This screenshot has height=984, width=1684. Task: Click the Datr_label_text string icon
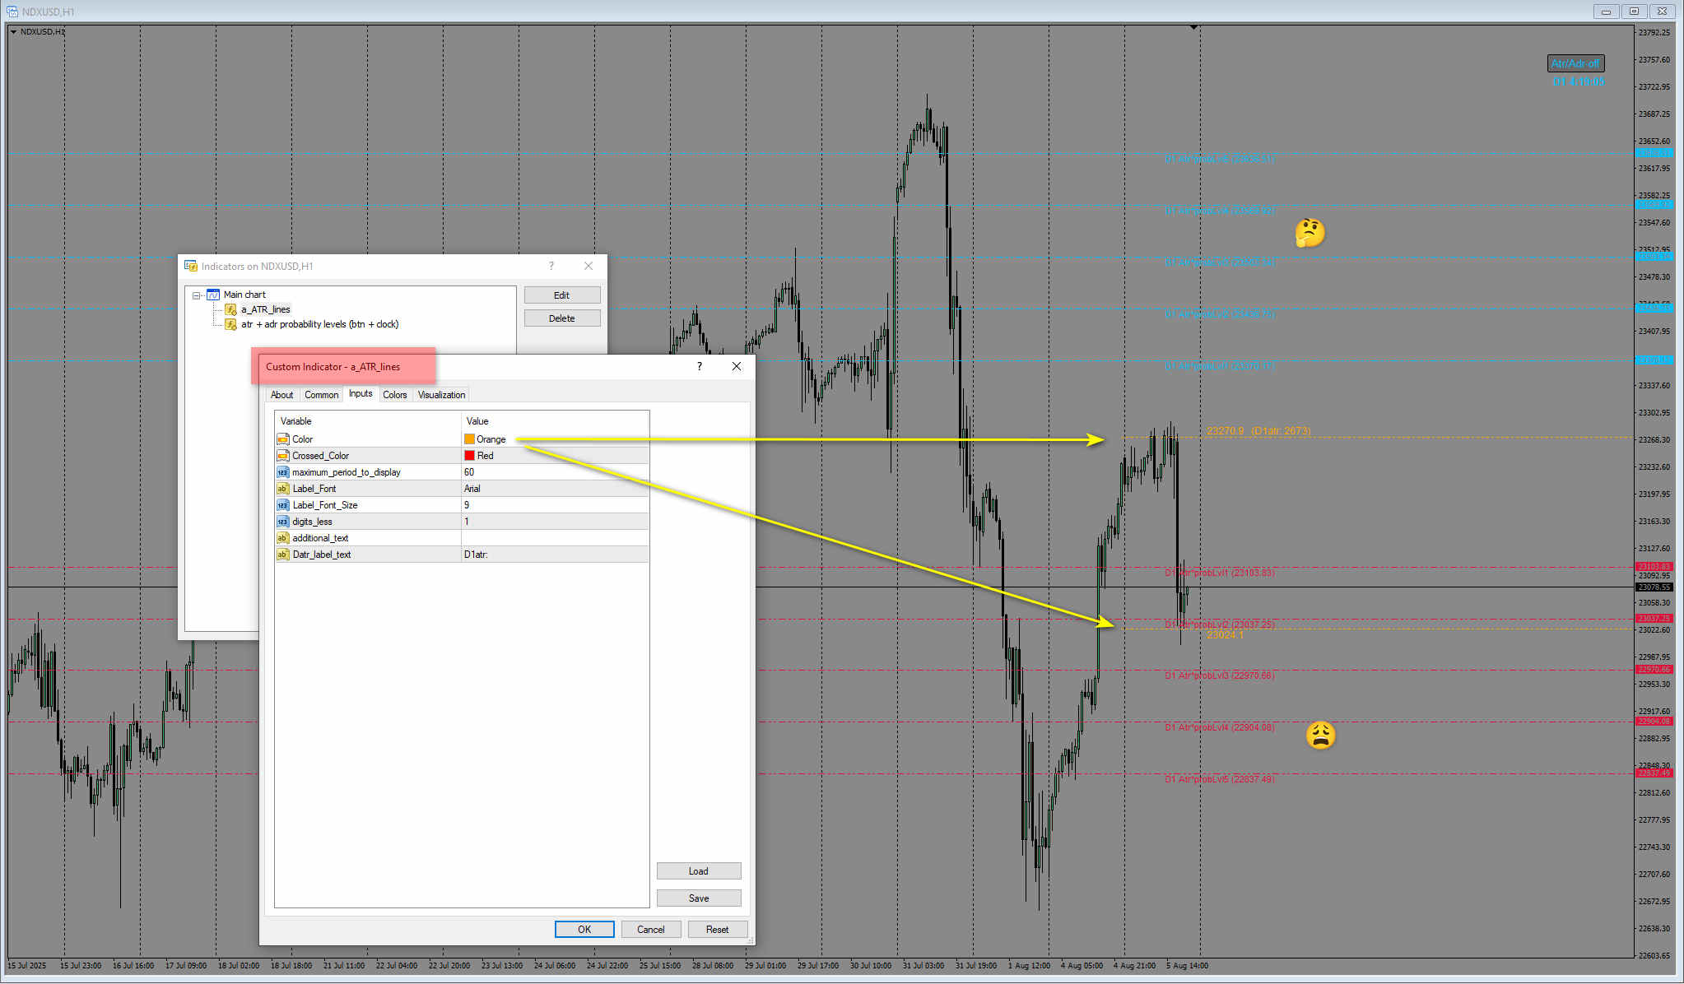(x=283, y=555)
